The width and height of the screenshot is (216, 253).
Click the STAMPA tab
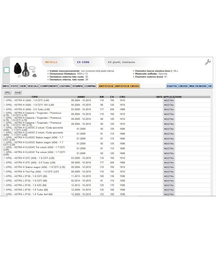pyautogui.click(x=78, y=86)
